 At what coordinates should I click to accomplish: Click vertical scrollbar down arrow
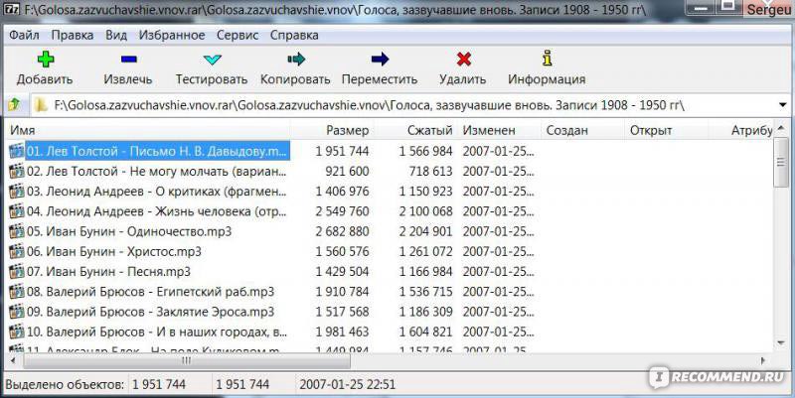(x=781, y=344)
